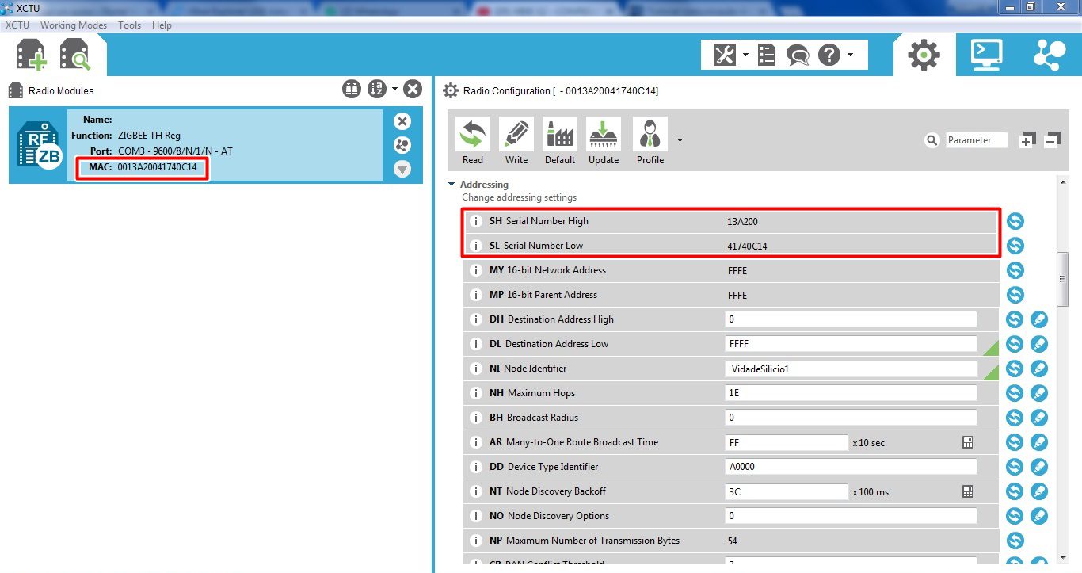Refresh SH Serial Number High value
This screenshot has width=1082, height=573.
point(1015,221)
